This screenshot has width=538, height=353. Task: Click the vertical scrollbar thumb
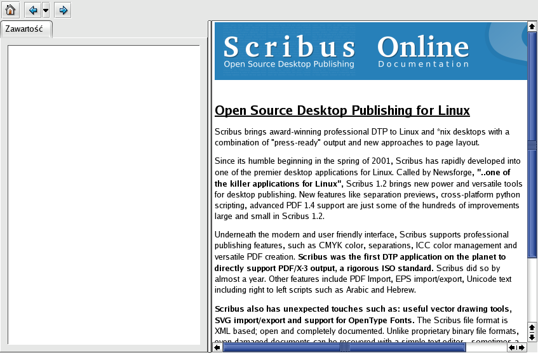click(532, 145)
